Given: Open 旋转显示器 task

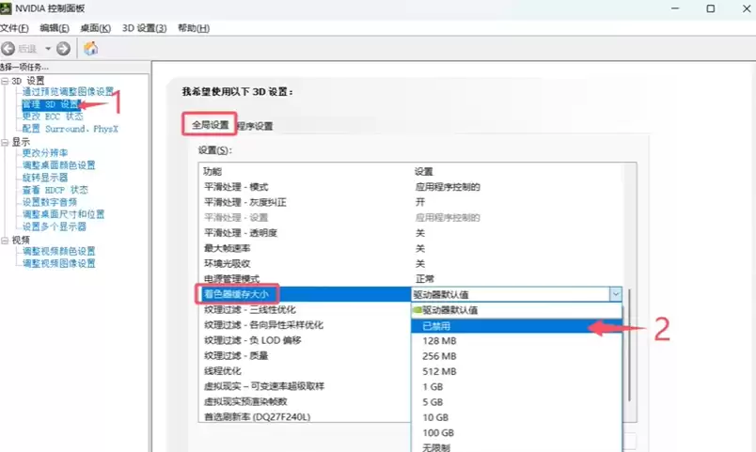Looking at the screenshot, I should point(45,178).
